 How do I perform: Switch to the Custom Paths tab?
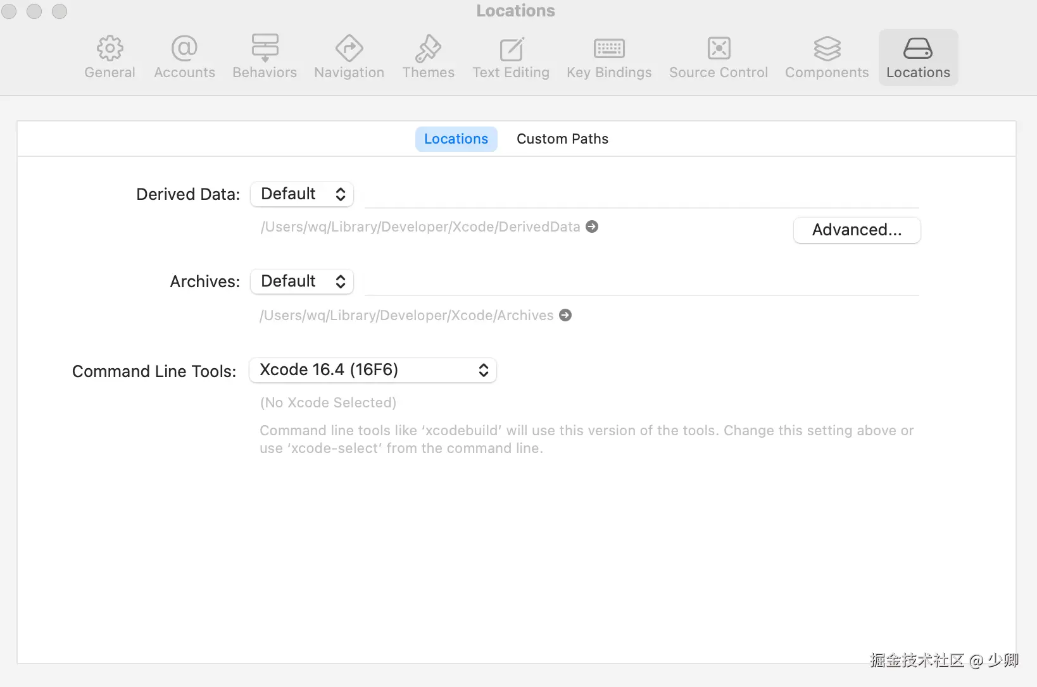click(562, 139)
